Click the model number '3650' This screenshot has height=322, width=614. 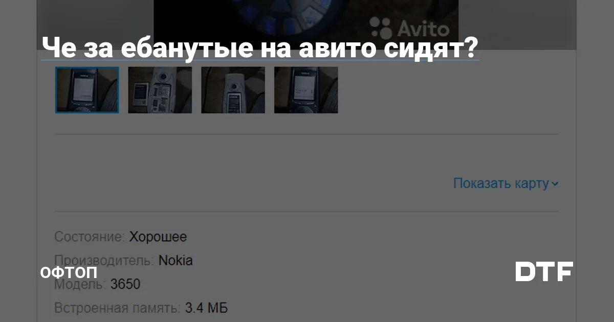(125, 284)
